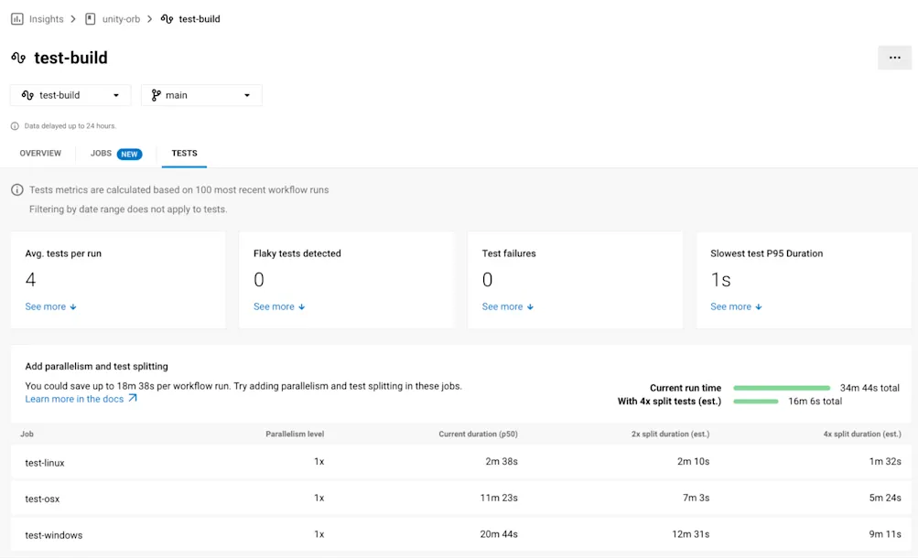Expand See more under Avg. tests per run
The width and height of the screenshot is (918, 558).
[x=50, y=307]
